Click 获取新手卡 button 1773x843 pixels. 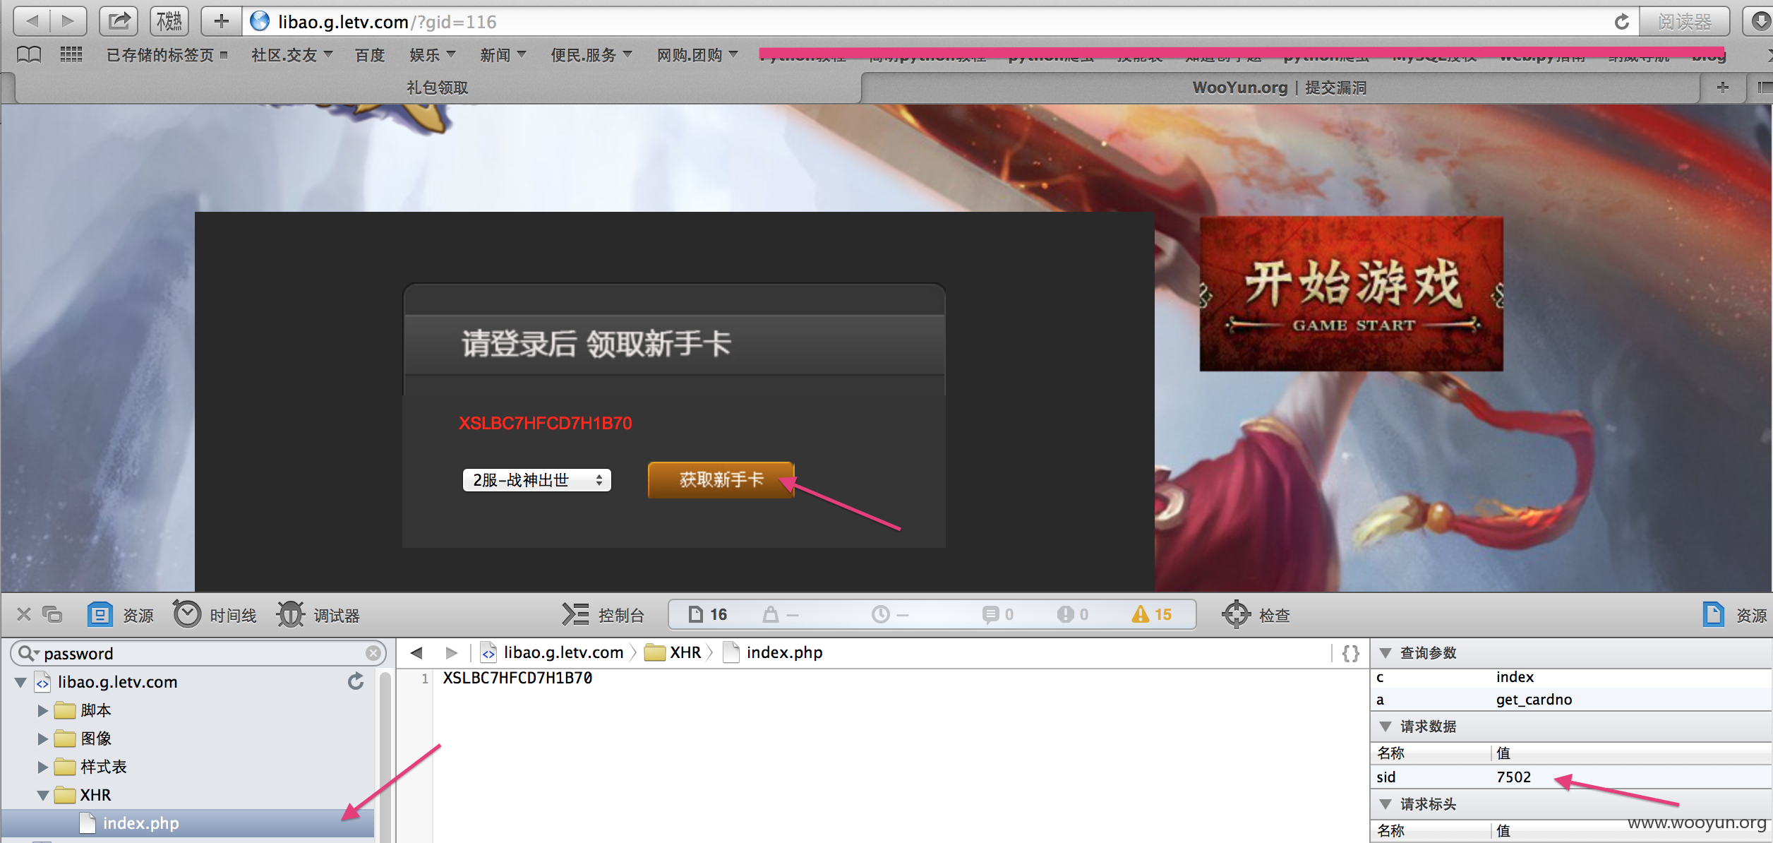pyautogui.click(x=721, y=480)
